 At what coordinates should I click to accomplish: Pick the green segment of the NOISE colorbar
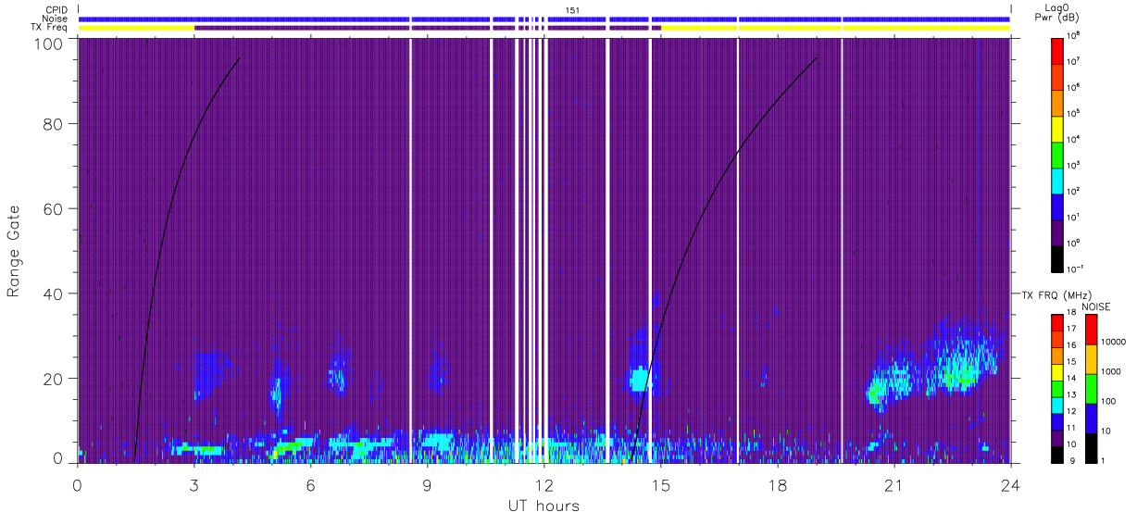(x=1092, y=388)
